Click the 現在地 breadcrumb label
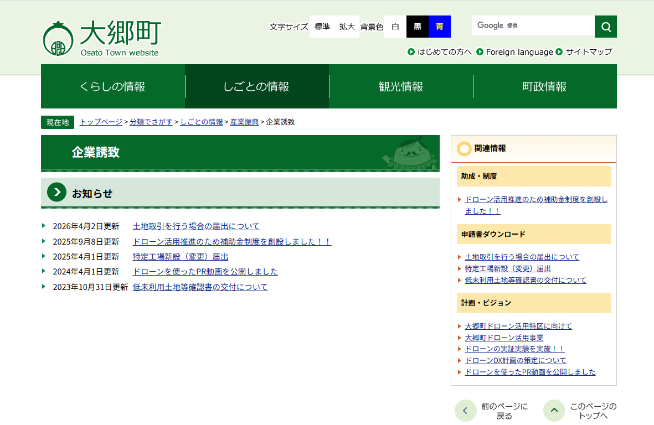654x425 pixels. pos(58,122)
